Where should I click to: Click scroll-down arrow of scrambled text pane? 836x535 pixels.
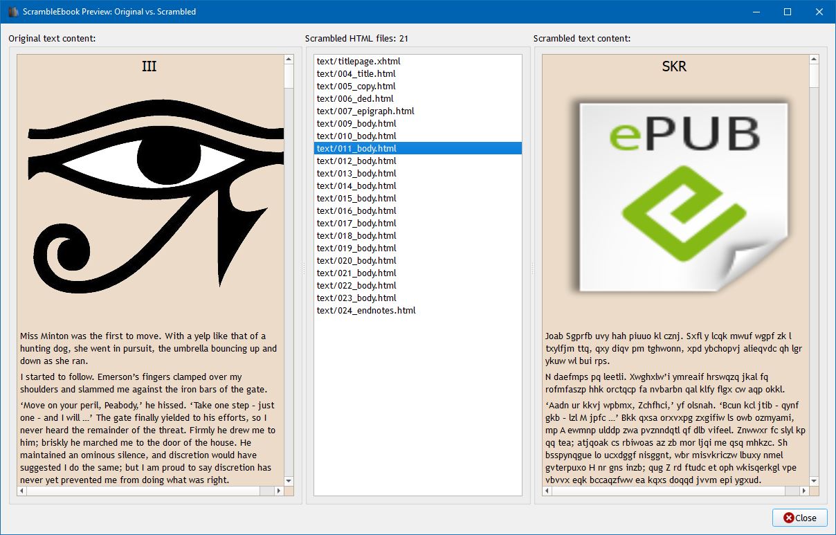point(815,480)
